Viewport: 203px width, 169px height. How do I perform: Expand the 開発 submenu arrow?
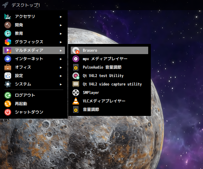(x=61, y=25)
